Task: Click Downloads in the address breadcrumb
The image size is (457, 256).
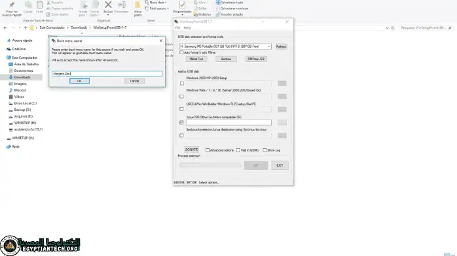Action: [79, 27]
